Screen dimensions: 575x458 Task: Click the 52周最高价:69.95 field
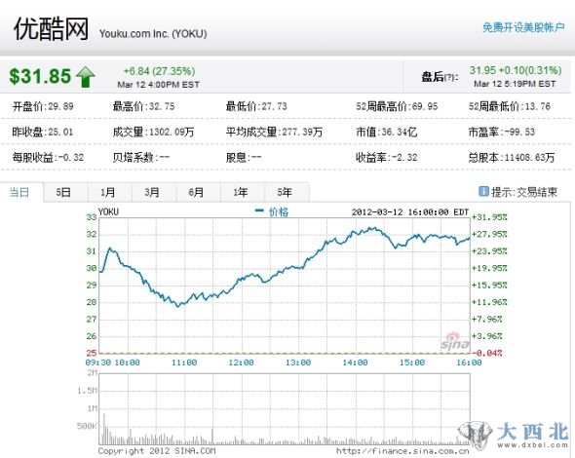click(397, 106)
